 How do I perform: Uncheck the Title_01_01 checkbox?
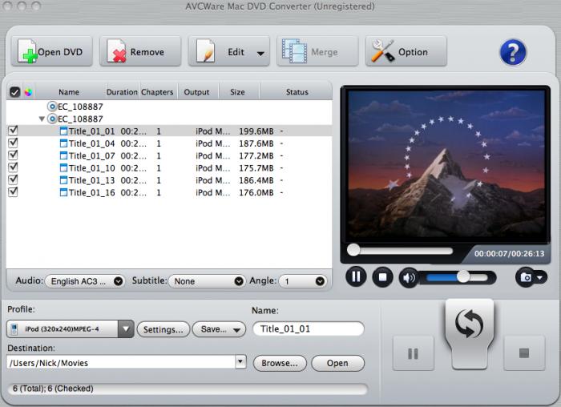point(13,131)
